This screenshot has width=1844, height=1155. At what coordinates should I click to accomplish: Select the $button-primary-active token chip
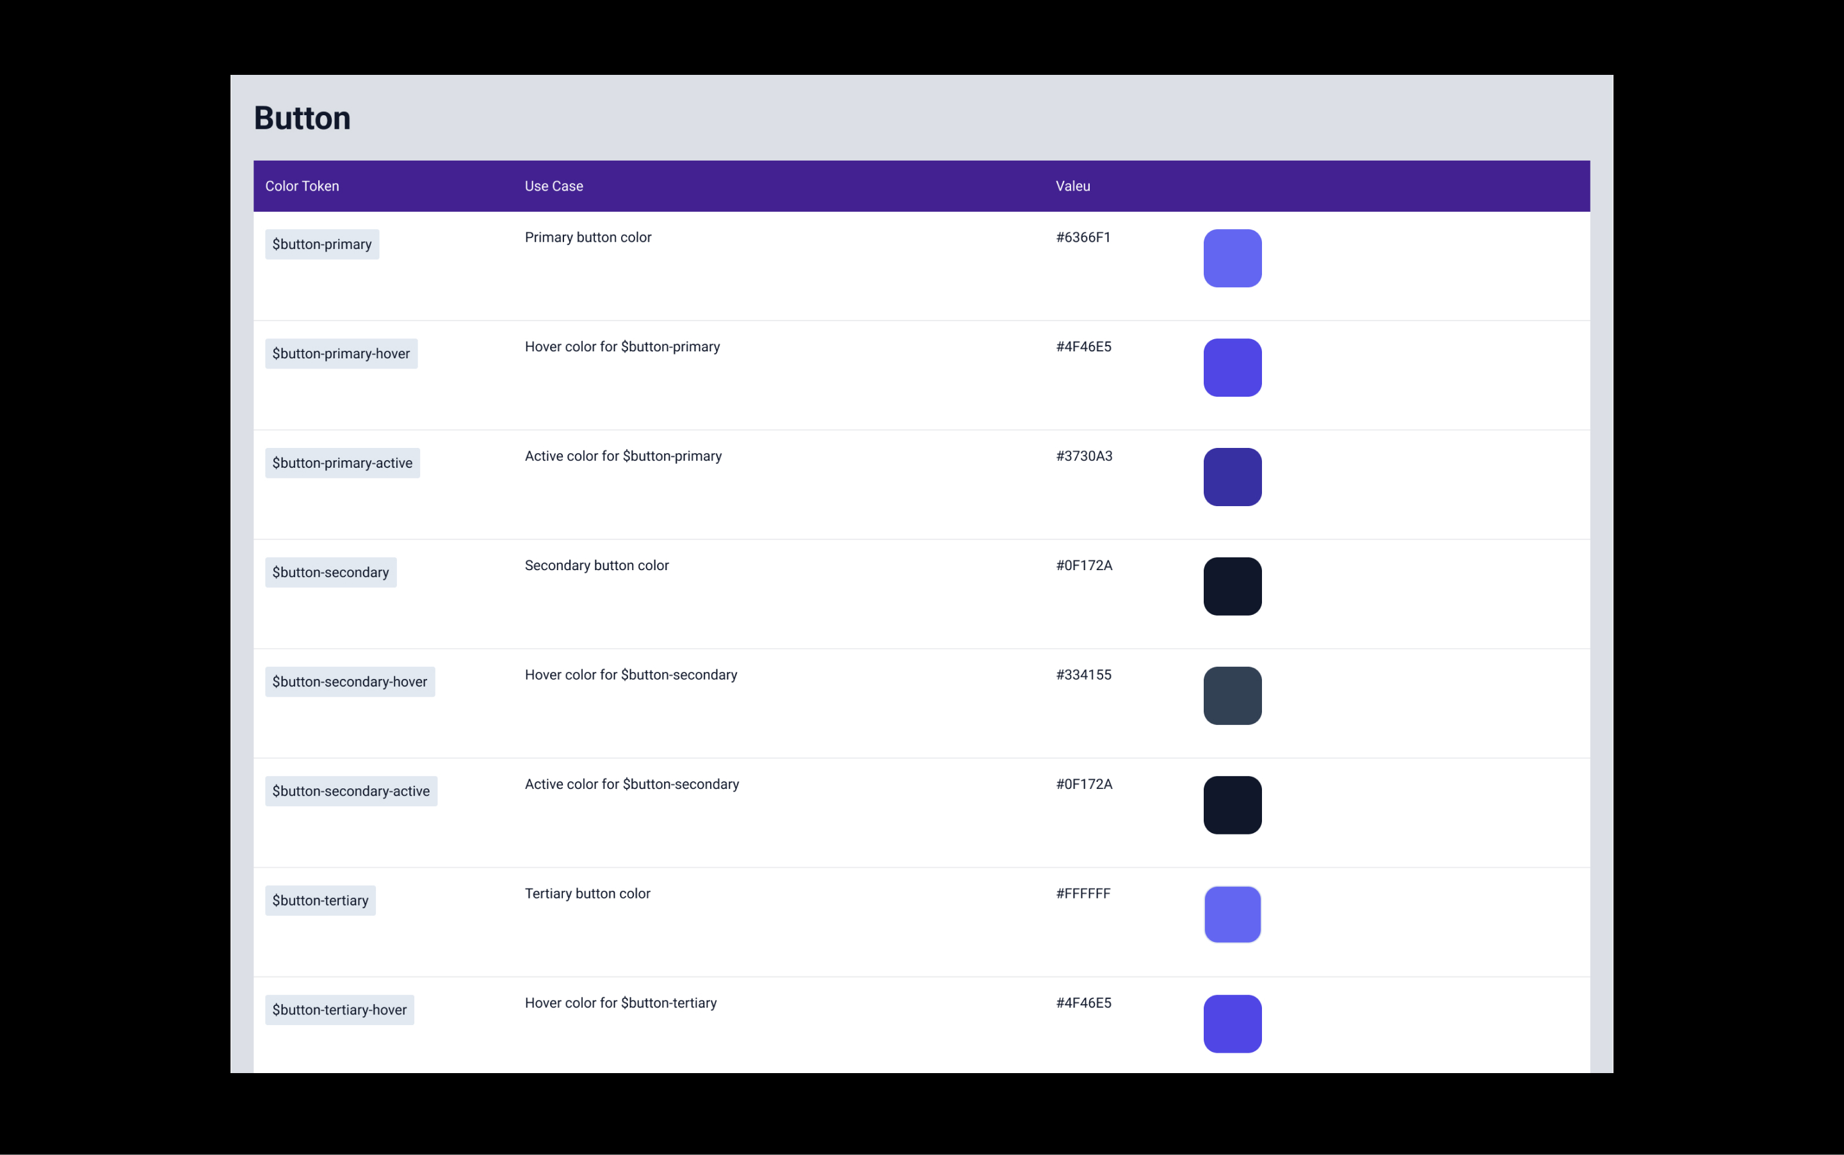[342, 463]
